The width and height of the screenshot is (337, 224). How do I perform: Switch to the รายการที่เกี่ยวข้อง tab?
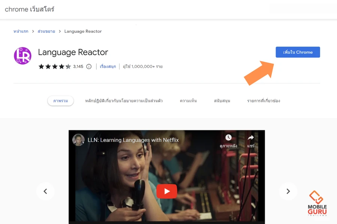click(x=263, y=101)
